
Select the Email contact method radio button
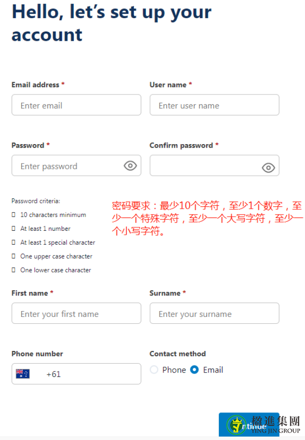[x=194, y=370]
